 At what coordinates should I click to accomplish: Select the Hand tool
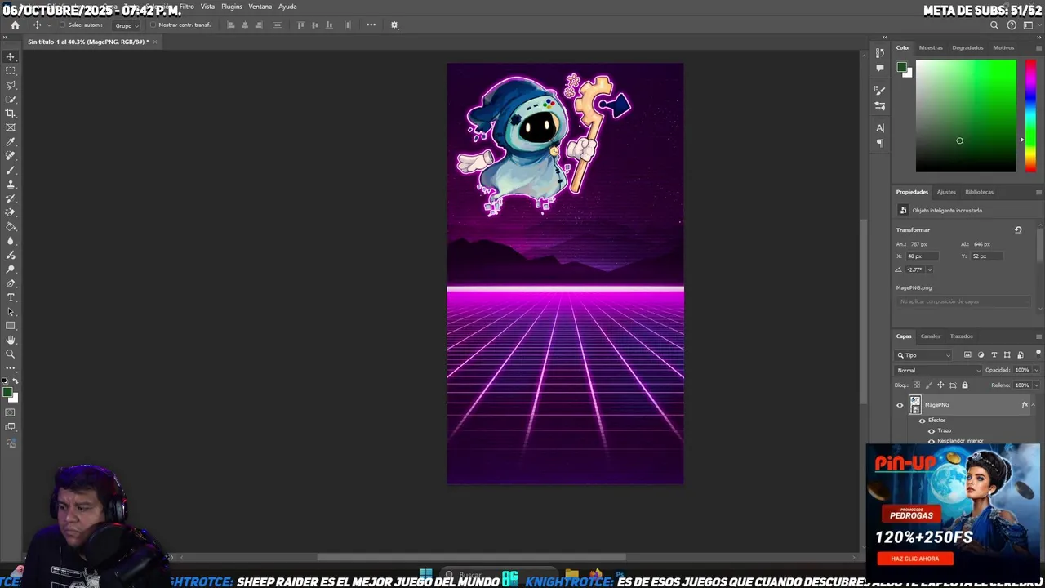[11, 340]
